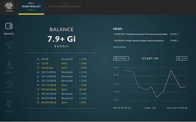Click the MCAP $ 781,299,401 figure
Image resolution: width=196 pixels, height=122 pixels.
click(122, 108)
